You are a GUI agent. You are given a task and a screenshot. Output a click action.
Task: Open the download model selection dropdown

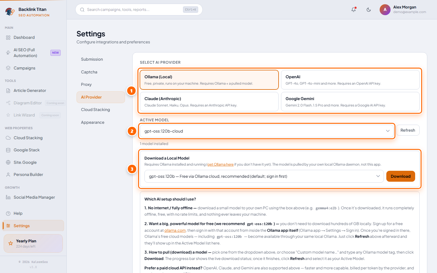(x=264, y=176)
